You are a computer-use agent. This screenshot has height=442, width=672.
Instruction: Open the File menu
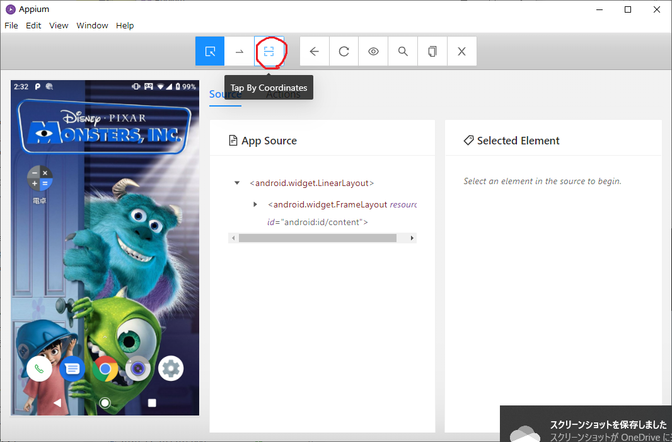(x=11, y=26)
